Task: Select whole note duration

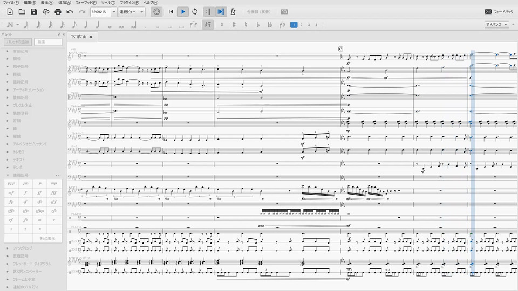Action: click(110, 26)
